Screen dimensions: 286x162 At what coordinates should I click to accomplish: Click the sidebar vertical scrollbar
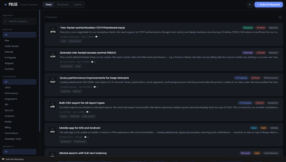coord(40,71)
